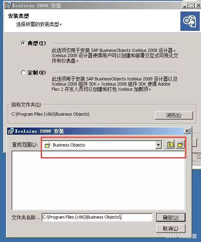Cancel with the 取消(C) button
The height and width of the screenshot is (242, 201).
170,229
